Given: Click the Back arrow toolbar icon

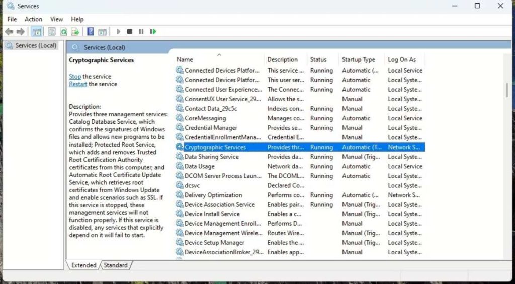Looking at the screenshot, I should [9, 32].
